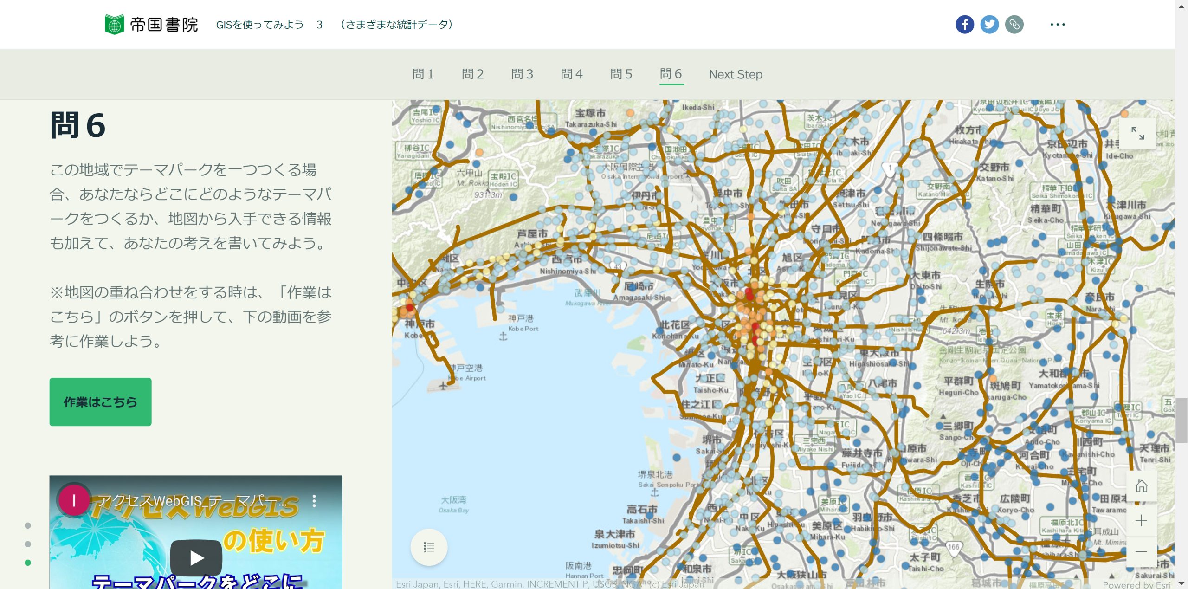Reset map to default home extent
The image size is (1188, 589).
click(x=1142, y=486)
